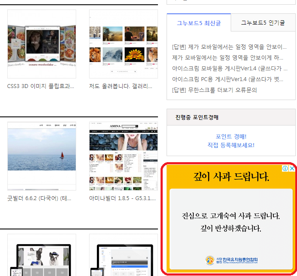Open post '아이스크림 PC용 게시판Ver1.4'
The width and height of the screenshot is (297, 276).
tap(228, 79)
